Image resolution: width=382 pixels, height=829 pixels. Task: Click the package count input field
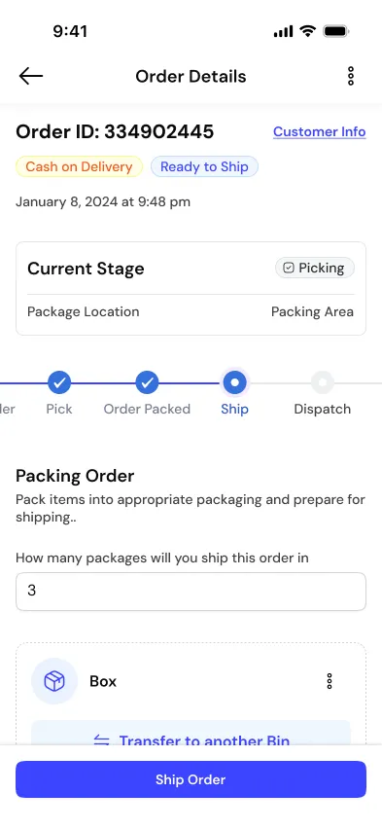tap(191, 591)
